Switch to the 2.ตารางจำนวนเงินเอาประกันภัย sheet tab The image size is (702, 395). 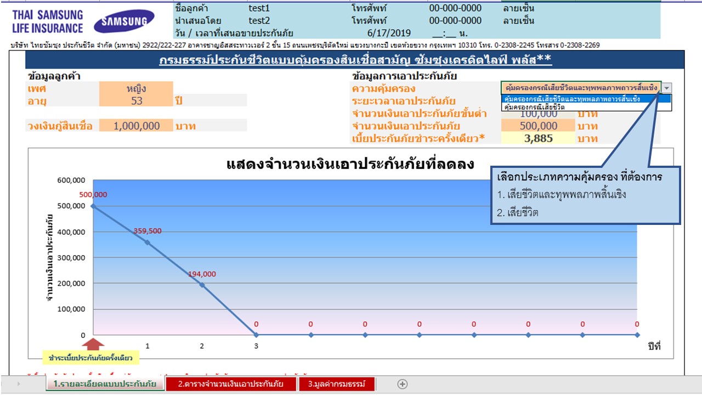tap(231, 384)
